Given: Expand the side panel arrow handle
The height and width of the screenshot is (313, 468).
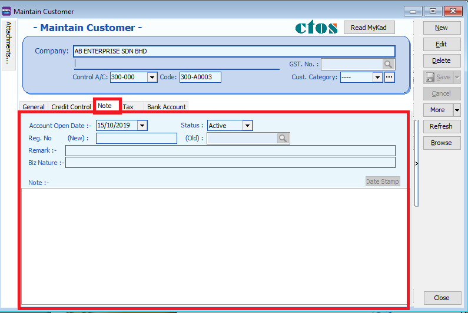Looking at the screenshot, I should [x=417, y=164].
